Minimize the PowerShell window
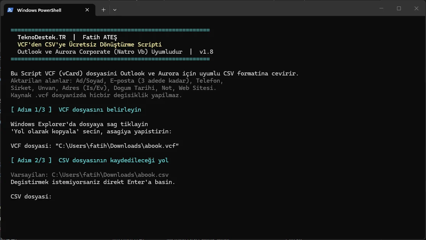Viewport: 426px width, 240px height. coord(381,8)
